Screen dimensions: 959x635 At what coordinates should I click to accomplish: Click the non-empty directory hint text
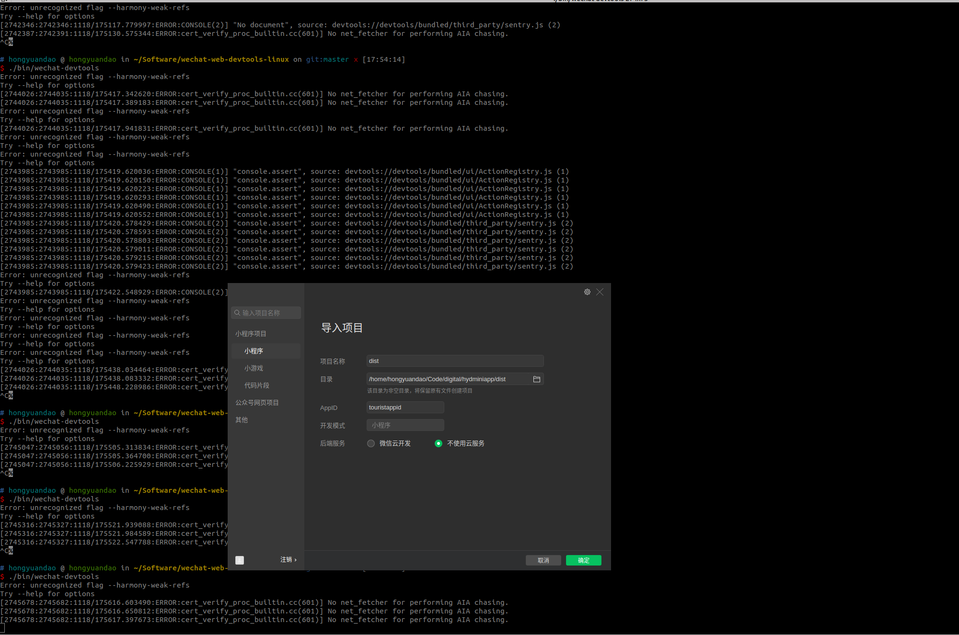pos(420,391)
